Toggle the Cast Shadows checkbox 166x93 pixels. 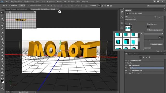126,20
